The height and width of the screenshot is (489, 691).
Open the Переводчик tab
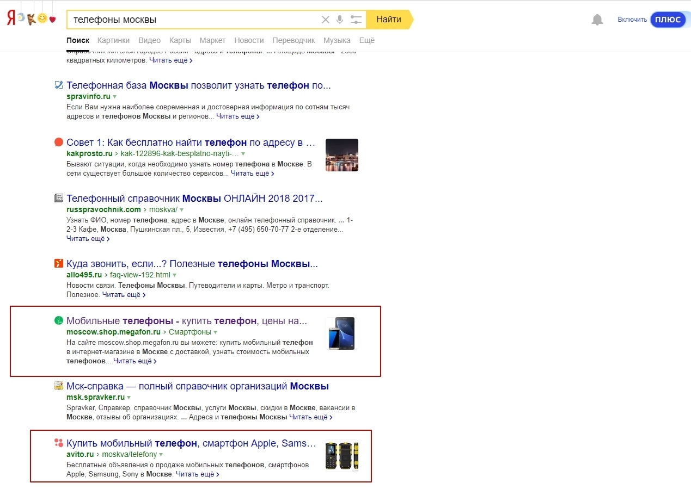[x=293, y=40]
